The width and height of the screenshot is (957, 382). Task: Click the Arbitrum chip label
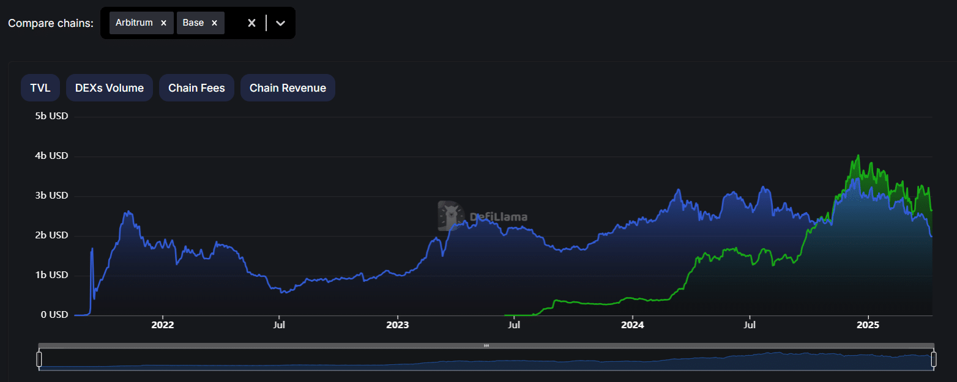[x=134, y=23]
